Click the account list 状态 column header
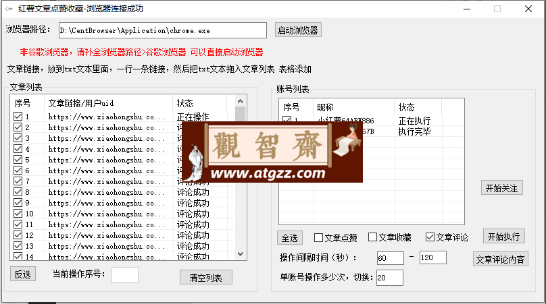546x304 pixels. click(418, 107)
